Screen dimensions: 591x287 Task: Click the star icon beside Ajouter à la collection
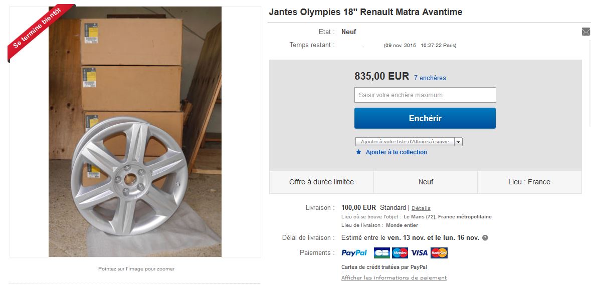point(358,152)
